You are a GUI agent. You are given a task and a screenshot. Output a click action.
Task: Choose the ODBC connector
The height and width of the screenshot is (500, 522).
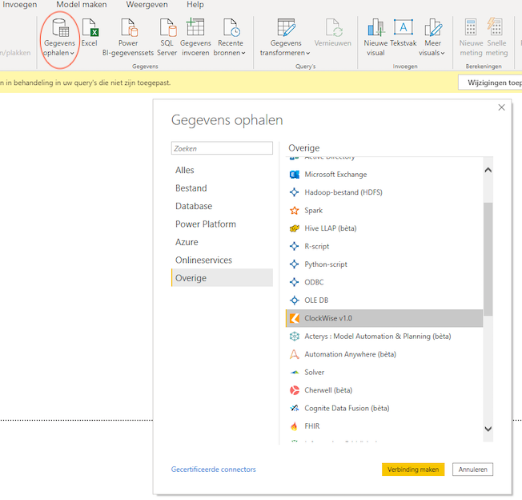coord(384,283)
